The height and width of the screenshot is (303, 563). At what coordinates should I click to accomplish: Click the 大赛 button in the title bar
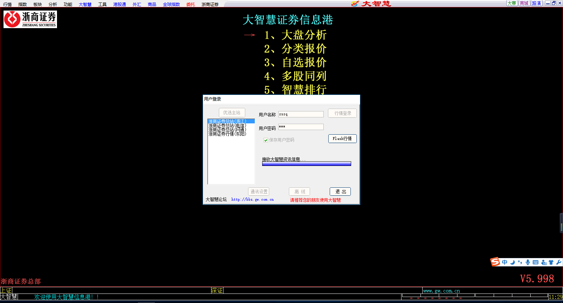512,3
